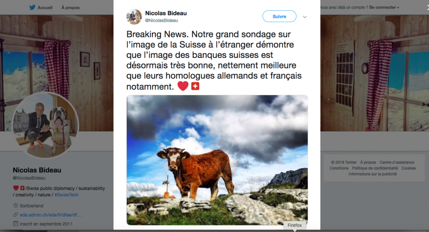Open the #SwissTech hashtag link
Viewport: 429px width, 232px height.
[66, 195]
